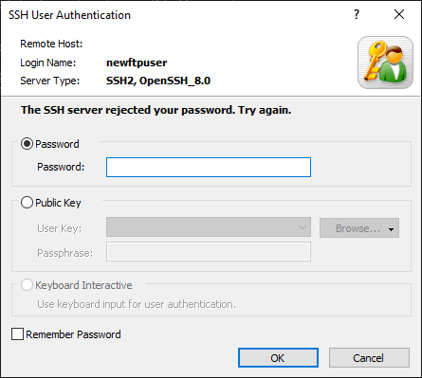Click the Remember Password label text
Screen dimensions: 422x378
[x=73, y=334]
